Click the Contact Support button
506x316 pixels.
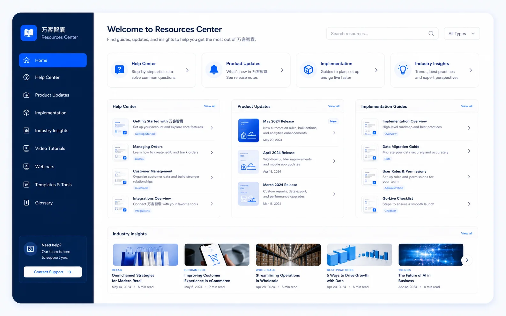point(53,272)
